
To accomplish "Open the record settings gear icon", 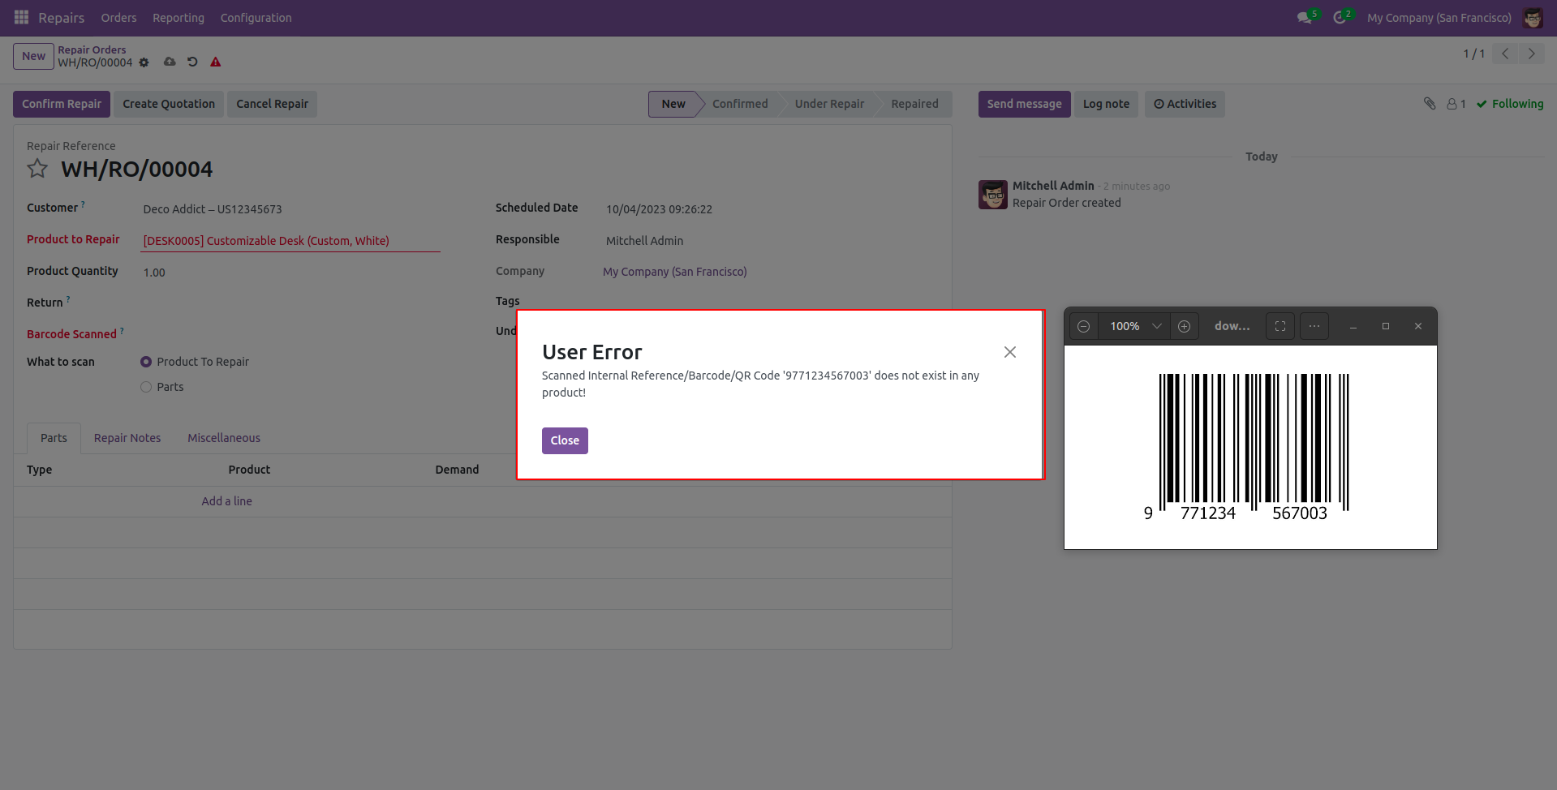I will [x=144, y=62].
